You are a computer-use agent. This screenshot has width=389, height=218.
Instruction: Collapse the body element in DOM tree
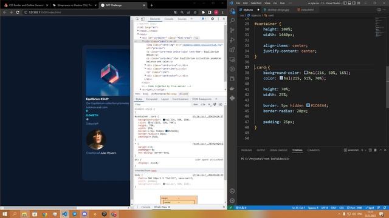coord(138,35)
